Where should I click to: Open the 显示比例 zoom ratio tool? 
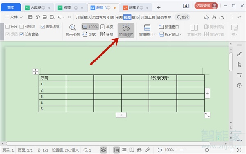73,31
